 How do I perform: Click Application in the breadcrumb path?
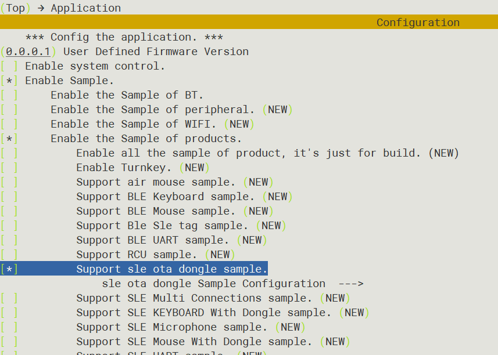86,8
